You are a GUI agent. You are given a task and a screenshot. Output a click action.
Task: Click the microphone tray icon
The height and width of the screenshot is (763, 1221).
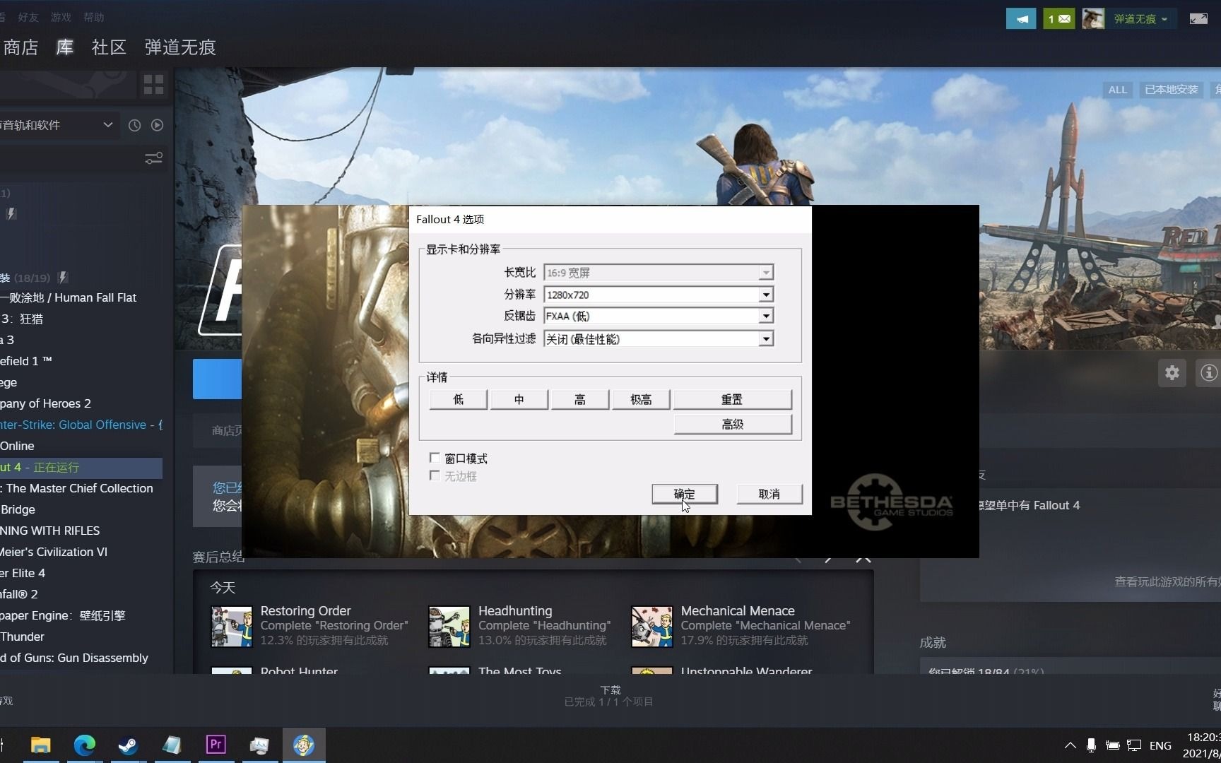[x=1091, y=745]
